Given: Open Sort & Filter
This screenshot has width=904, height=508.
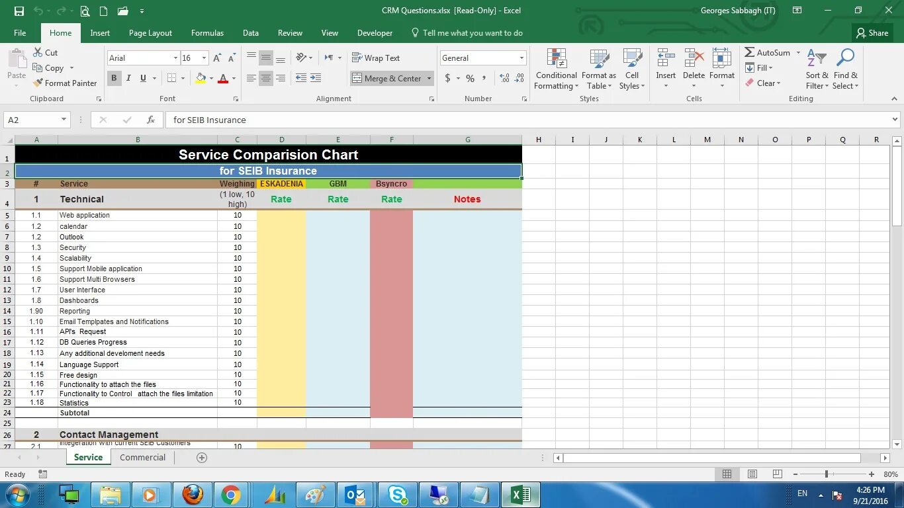Looking at the screenshot, I should (817, 69).
